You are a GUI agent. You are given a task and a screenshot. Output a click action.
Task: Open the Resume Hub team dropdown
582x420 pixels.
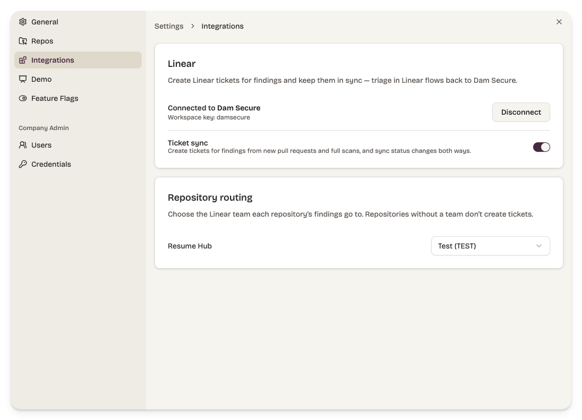point(490,246)
